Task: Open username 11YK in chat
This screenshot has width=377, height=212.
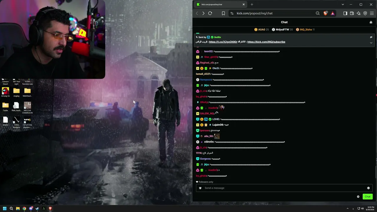Action: [199, 153]
